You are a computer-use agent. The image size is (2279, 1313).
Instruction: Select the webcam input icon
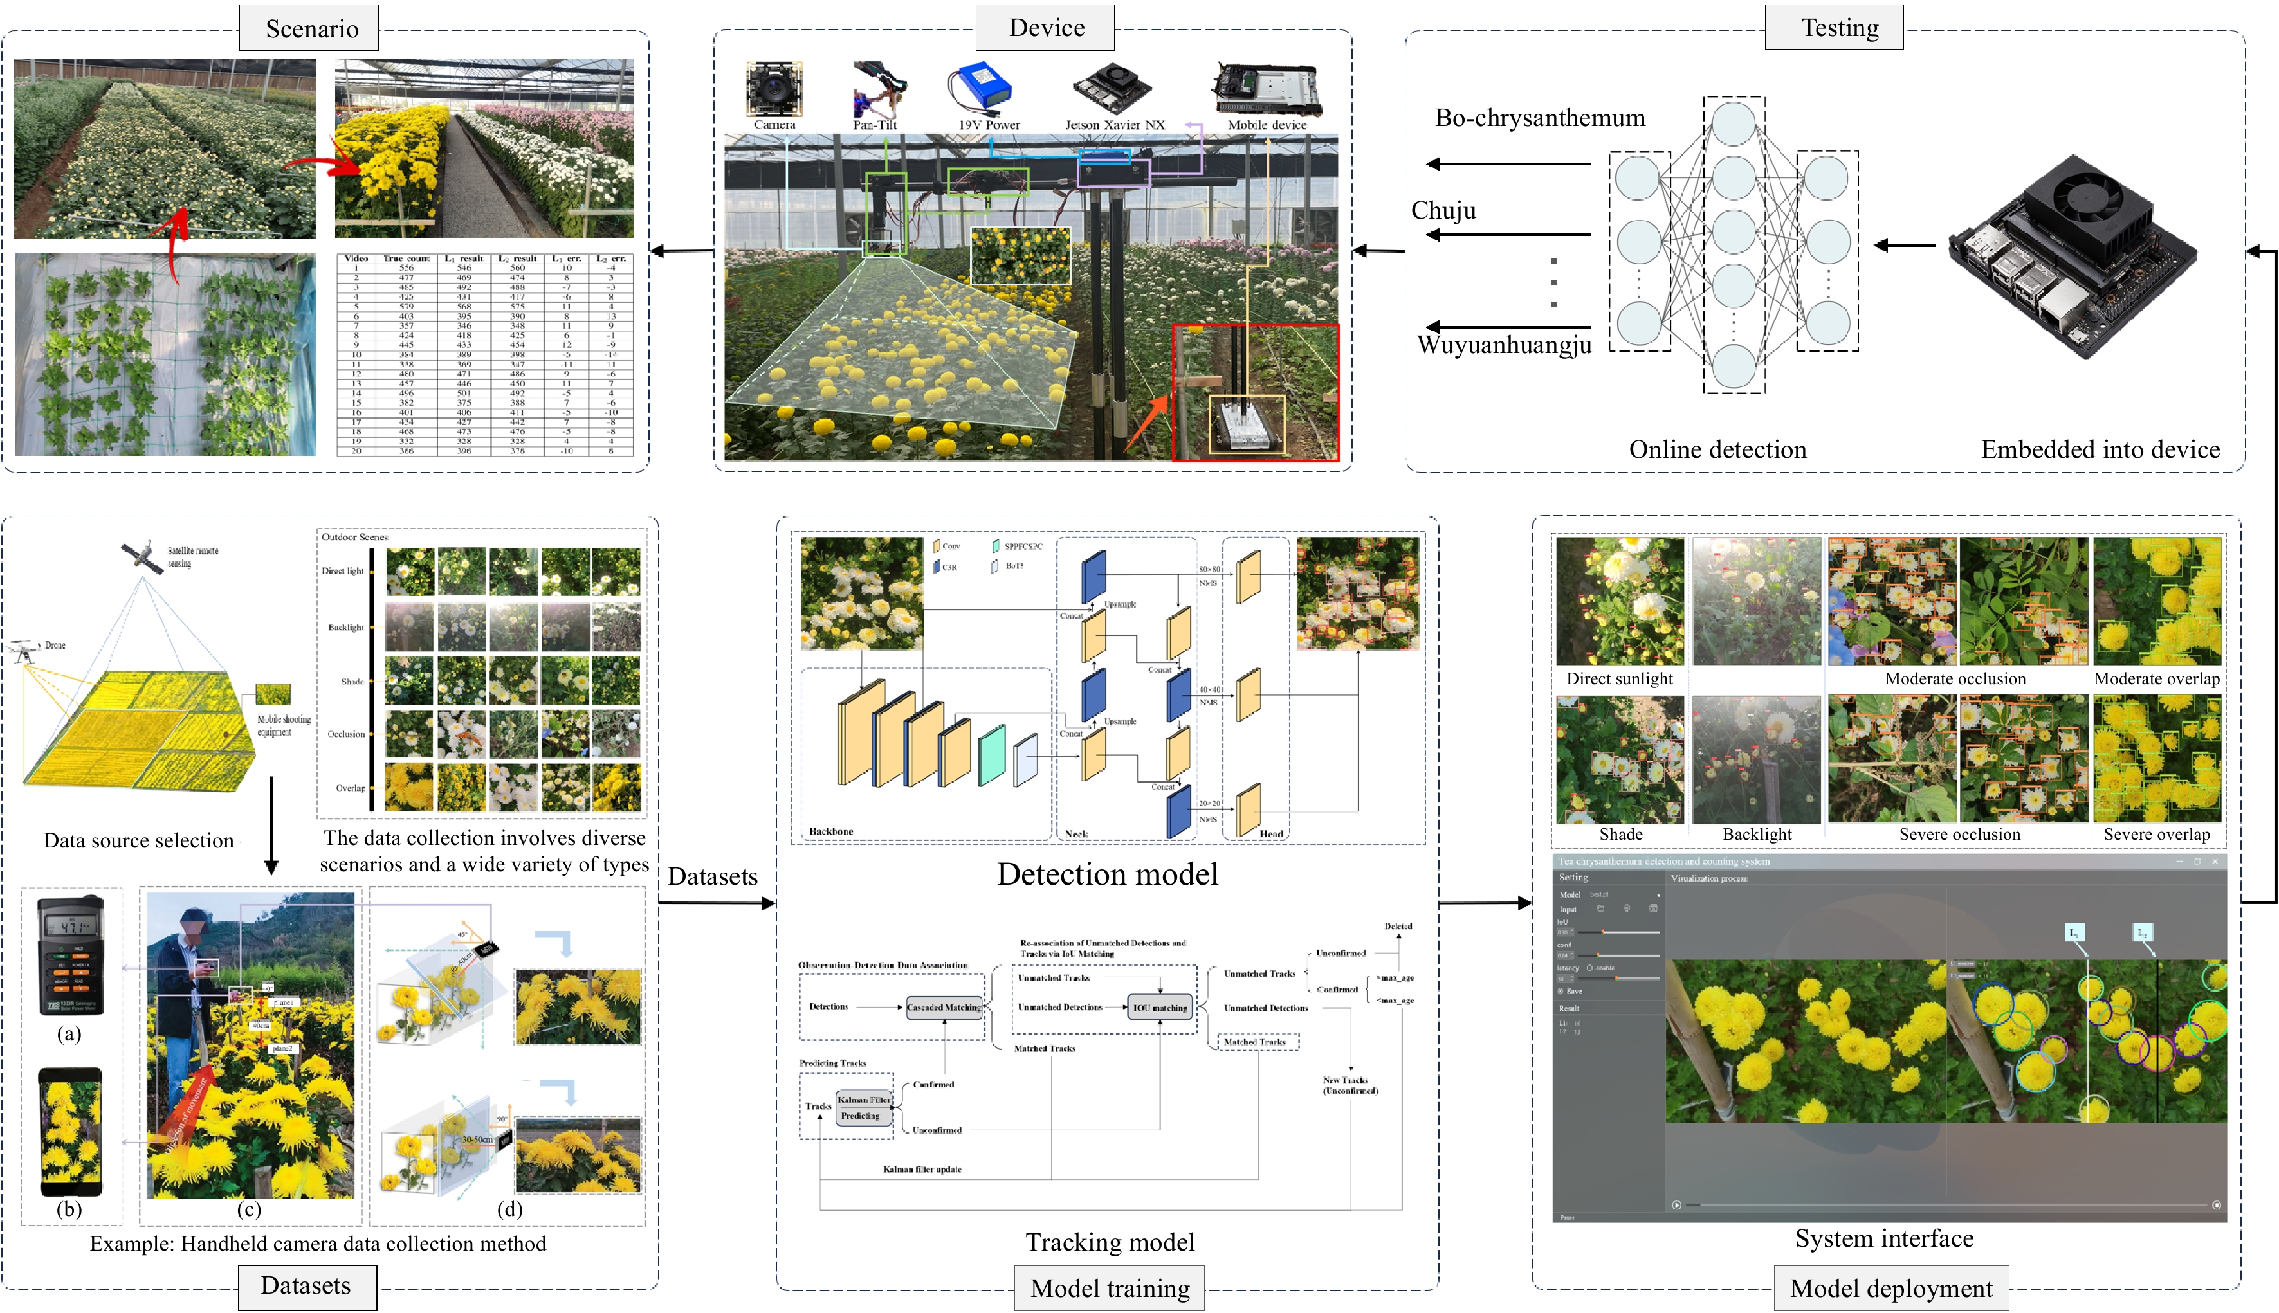[x=1627, y=909]
